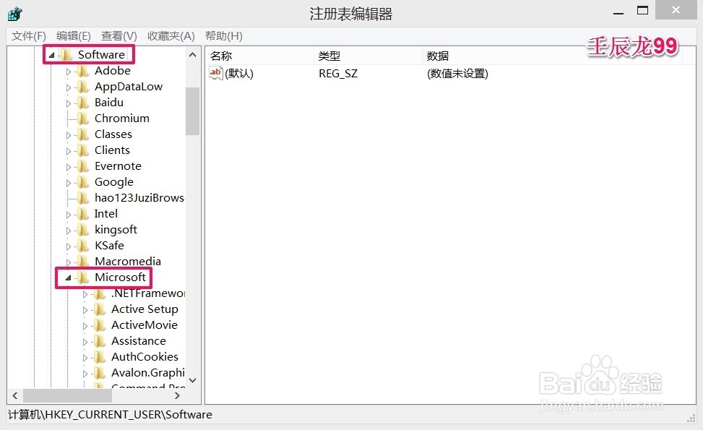Image resolution: width=703 pixels, height=430 pixels.
Task: Expand the Evernote key arrow
Action: [68, 167]
